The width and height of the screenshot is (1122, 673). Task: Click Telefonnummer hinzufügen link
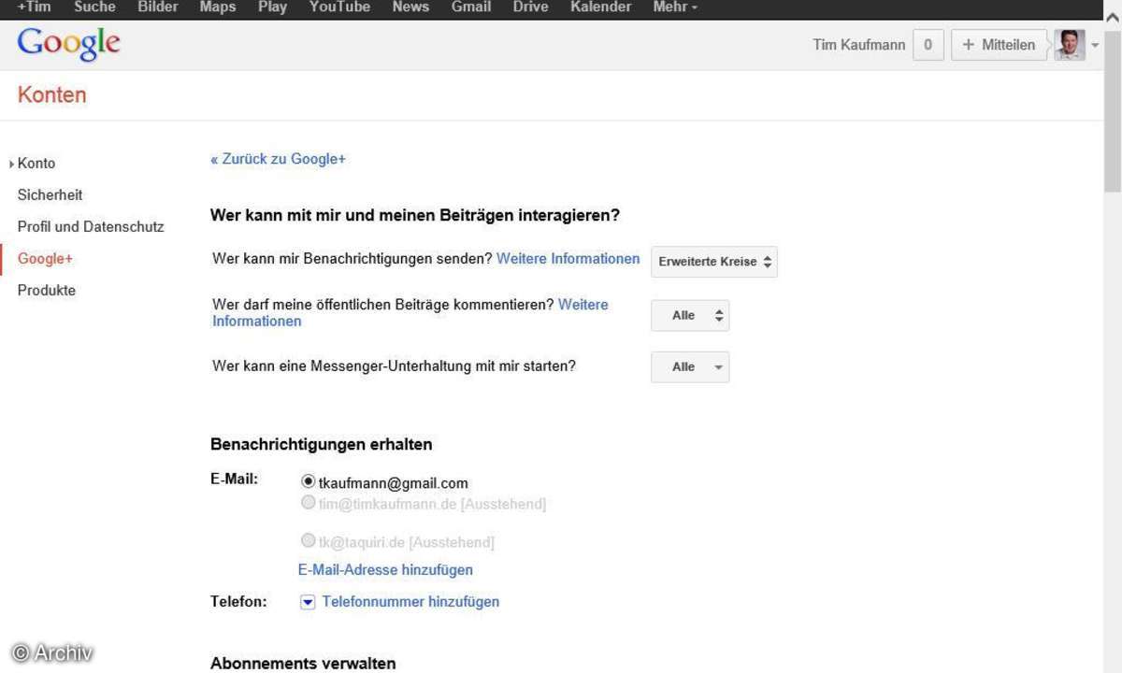tap(410, 602)
